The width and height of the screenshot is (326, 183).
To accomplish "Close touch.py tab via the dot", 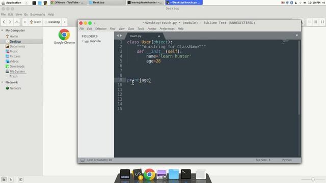I will 159,36.
